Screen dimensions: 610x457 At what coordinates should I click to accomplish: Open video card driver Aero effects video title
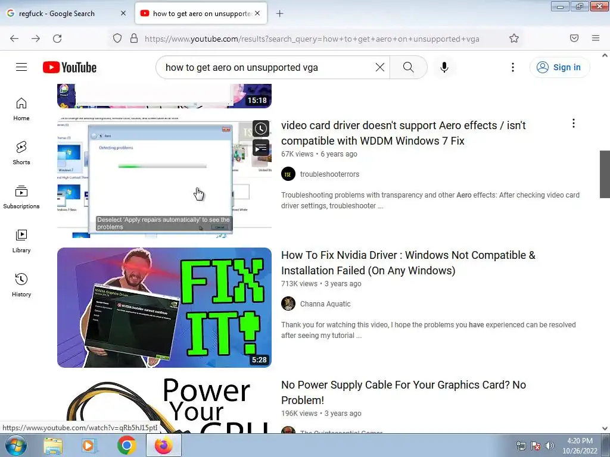tap(403, 133)
